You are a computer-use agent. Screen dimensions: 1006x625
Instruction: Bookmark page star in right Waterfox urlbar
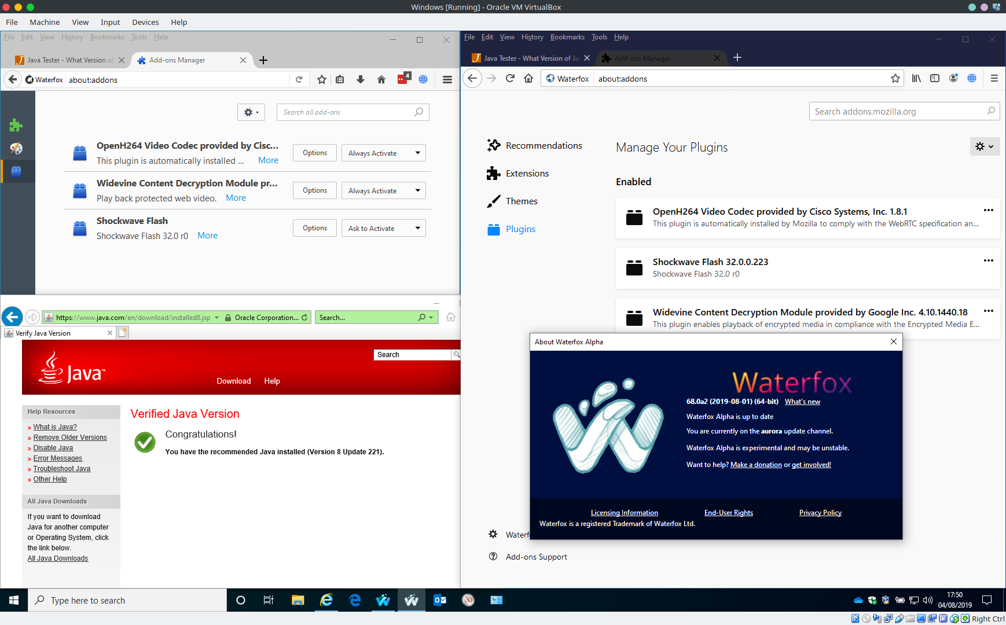895,78
